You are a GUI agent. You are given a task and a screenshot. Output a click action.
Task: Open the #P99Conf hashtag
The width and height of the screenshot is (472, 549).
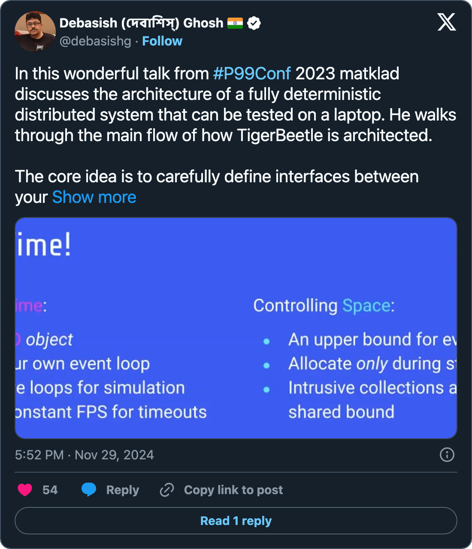pyautogui.click(x=252, y=74)
